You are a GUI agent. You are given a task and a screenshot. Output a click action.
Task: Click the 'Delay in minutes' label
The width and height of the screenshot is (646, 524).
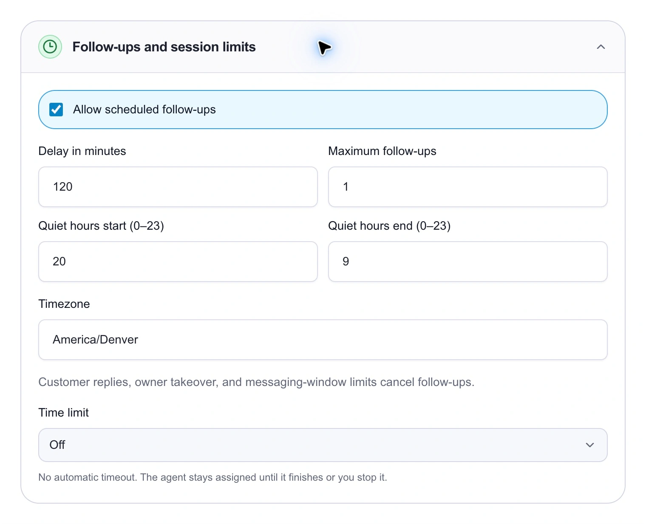(x=82, y=151)
